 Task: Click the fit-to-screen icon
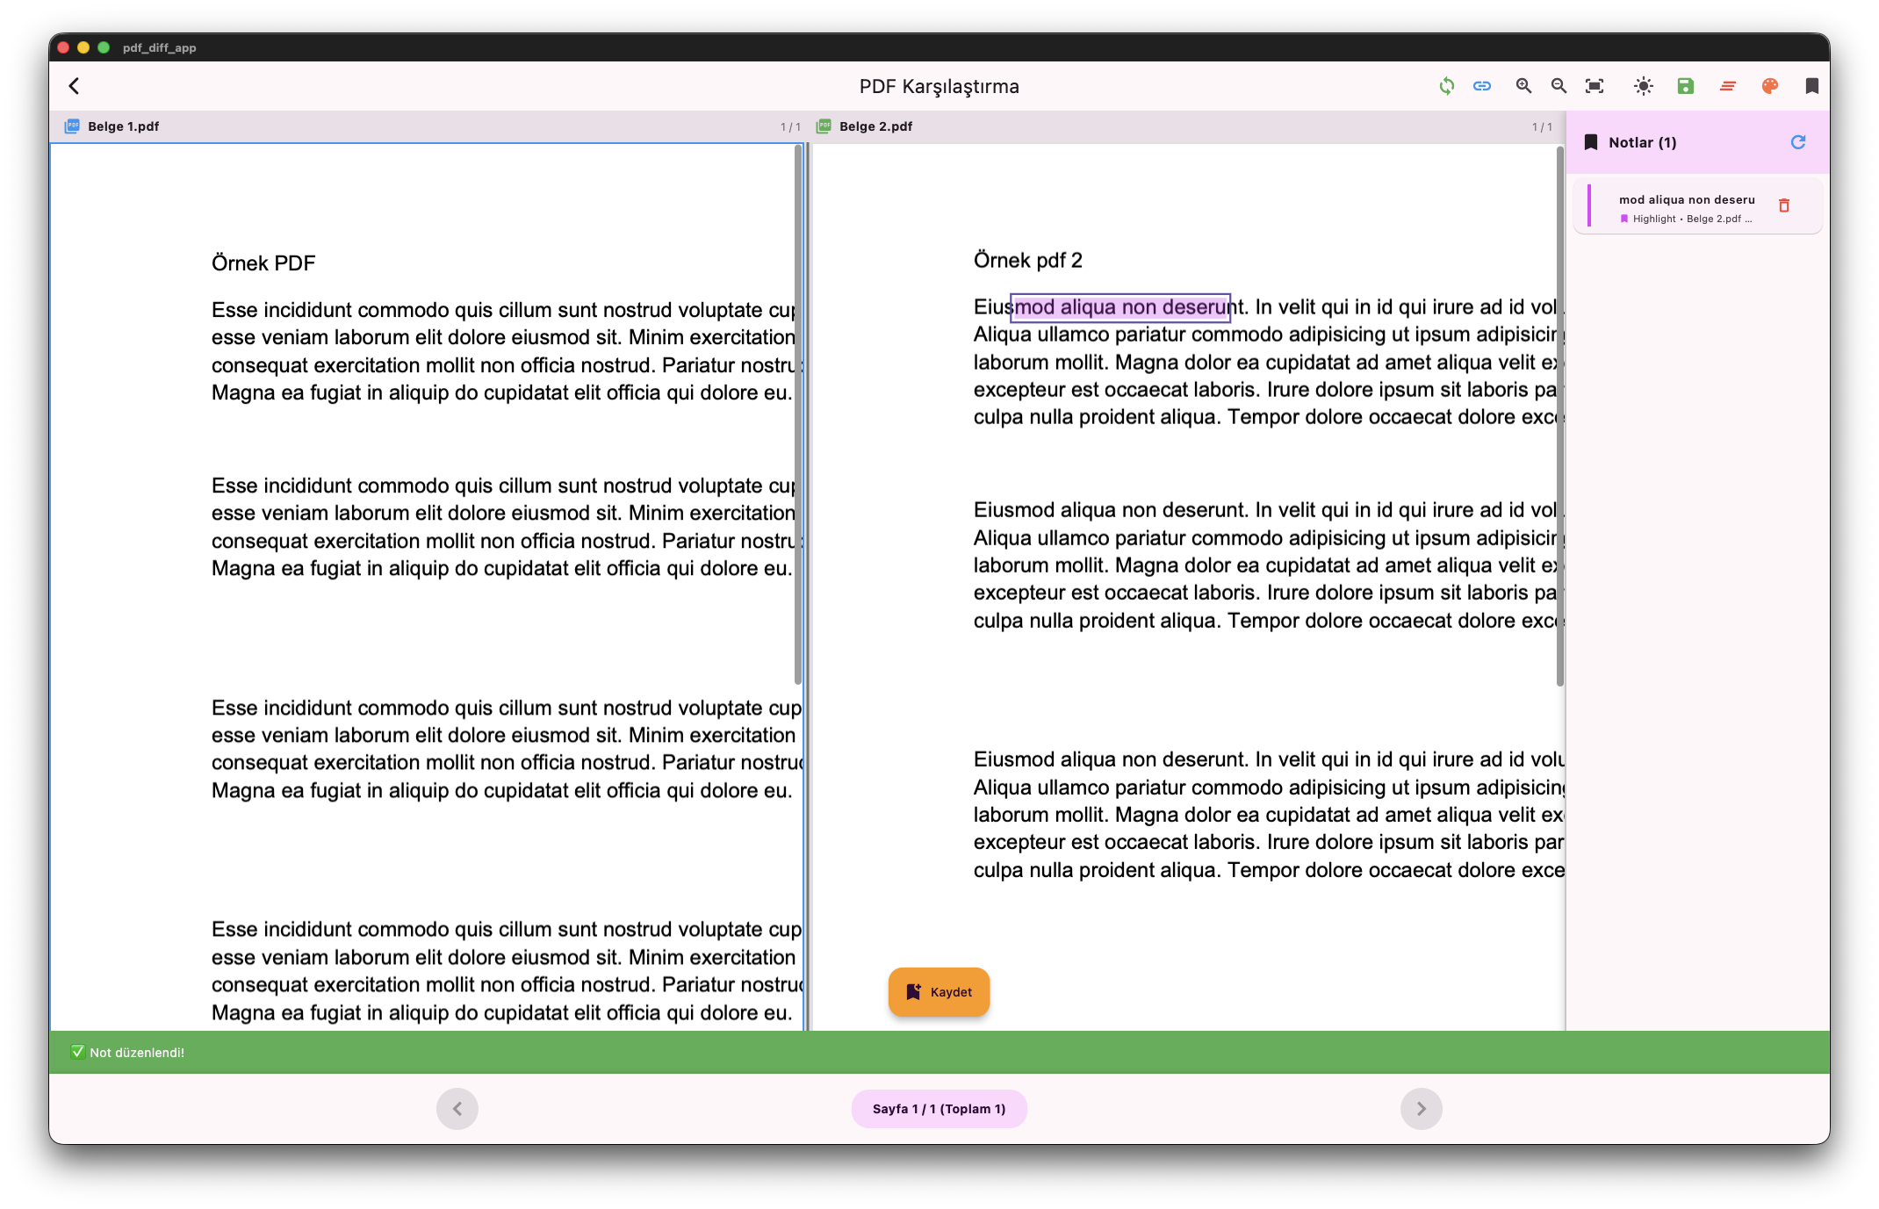[x=1595, y=86]
